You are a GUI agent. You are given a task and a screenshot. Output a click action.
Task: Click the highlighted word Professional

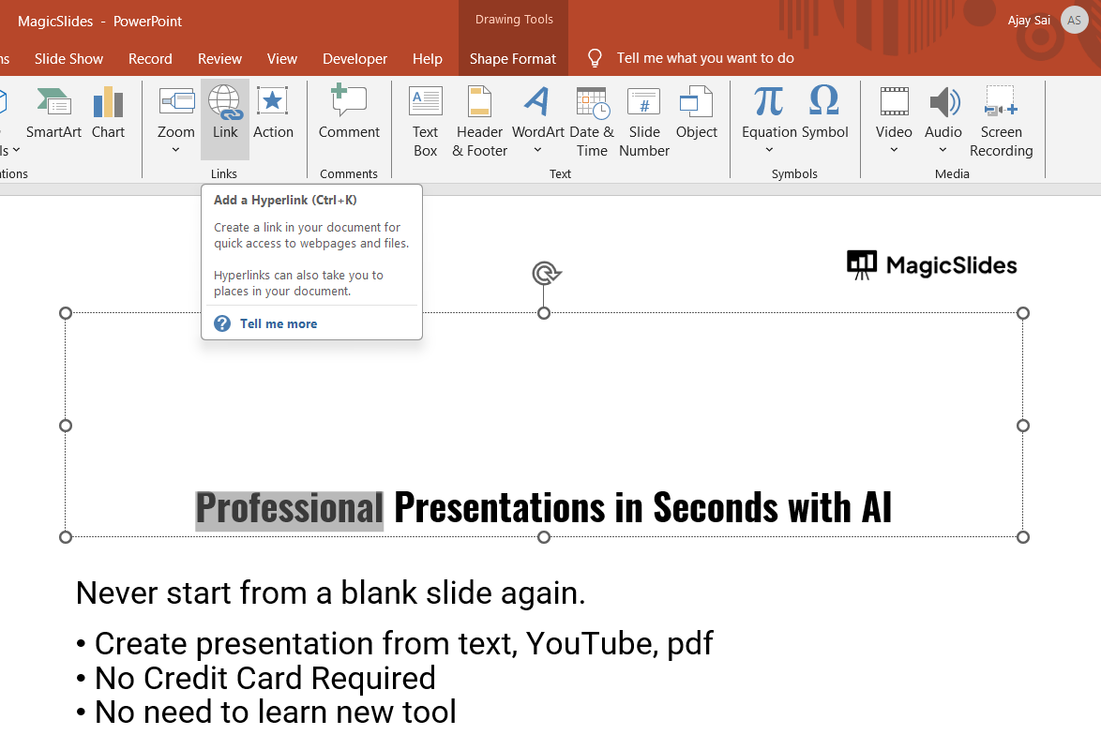coord(289,509)
